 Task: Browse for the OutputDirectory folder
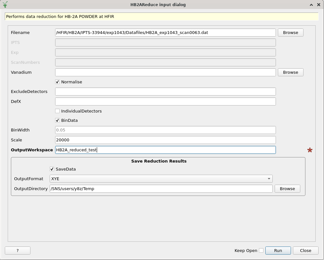(x=287, y=189)
